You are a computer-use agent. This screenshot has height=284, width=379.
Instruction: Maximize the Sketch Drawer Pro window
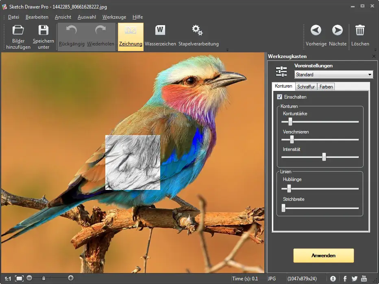point(362,6)
